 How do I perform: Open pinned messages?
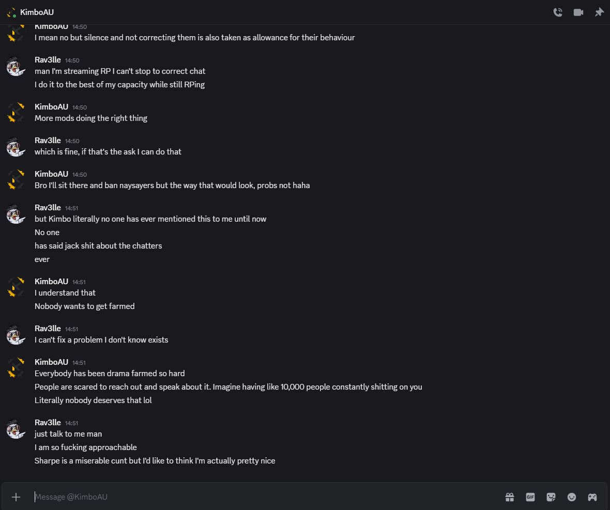(x=599, y=12)
